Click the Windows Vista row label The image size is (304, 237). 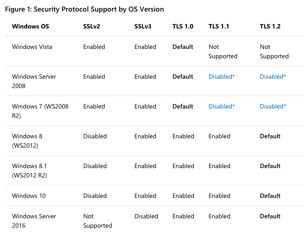[x=32, y=47]
